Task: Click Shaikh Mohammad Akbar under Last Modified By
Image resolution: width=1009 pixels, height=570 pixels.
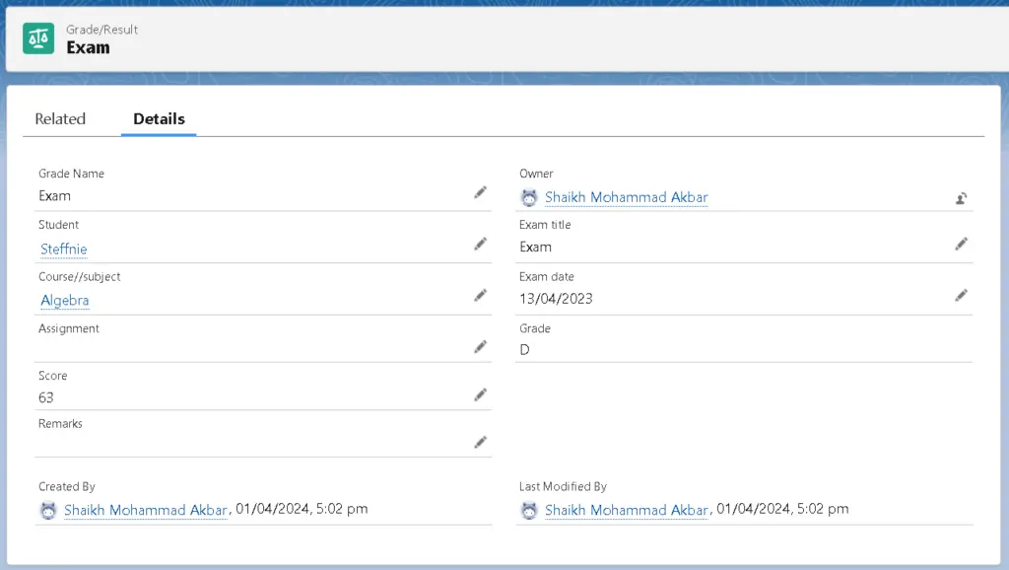Action: coord(626,510)
